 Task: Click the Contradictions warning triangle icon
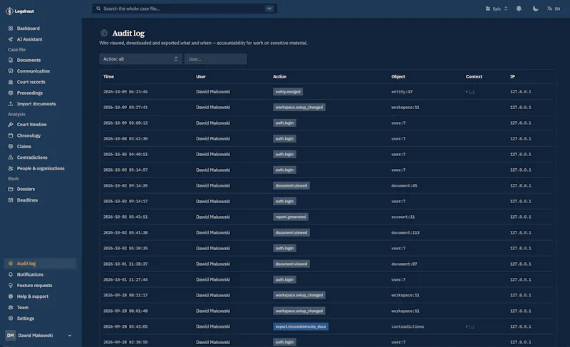pos(11,157)
